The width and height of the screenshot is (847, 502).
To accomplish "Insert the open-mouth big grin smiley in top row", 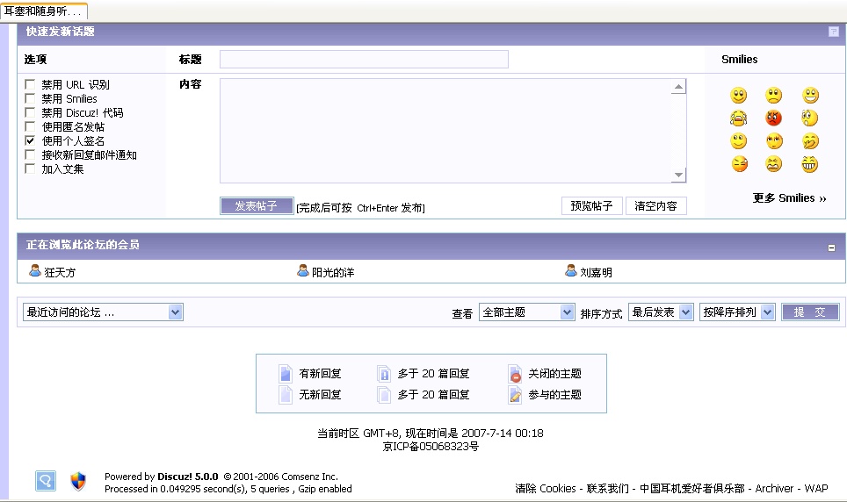I will (810, 96).
